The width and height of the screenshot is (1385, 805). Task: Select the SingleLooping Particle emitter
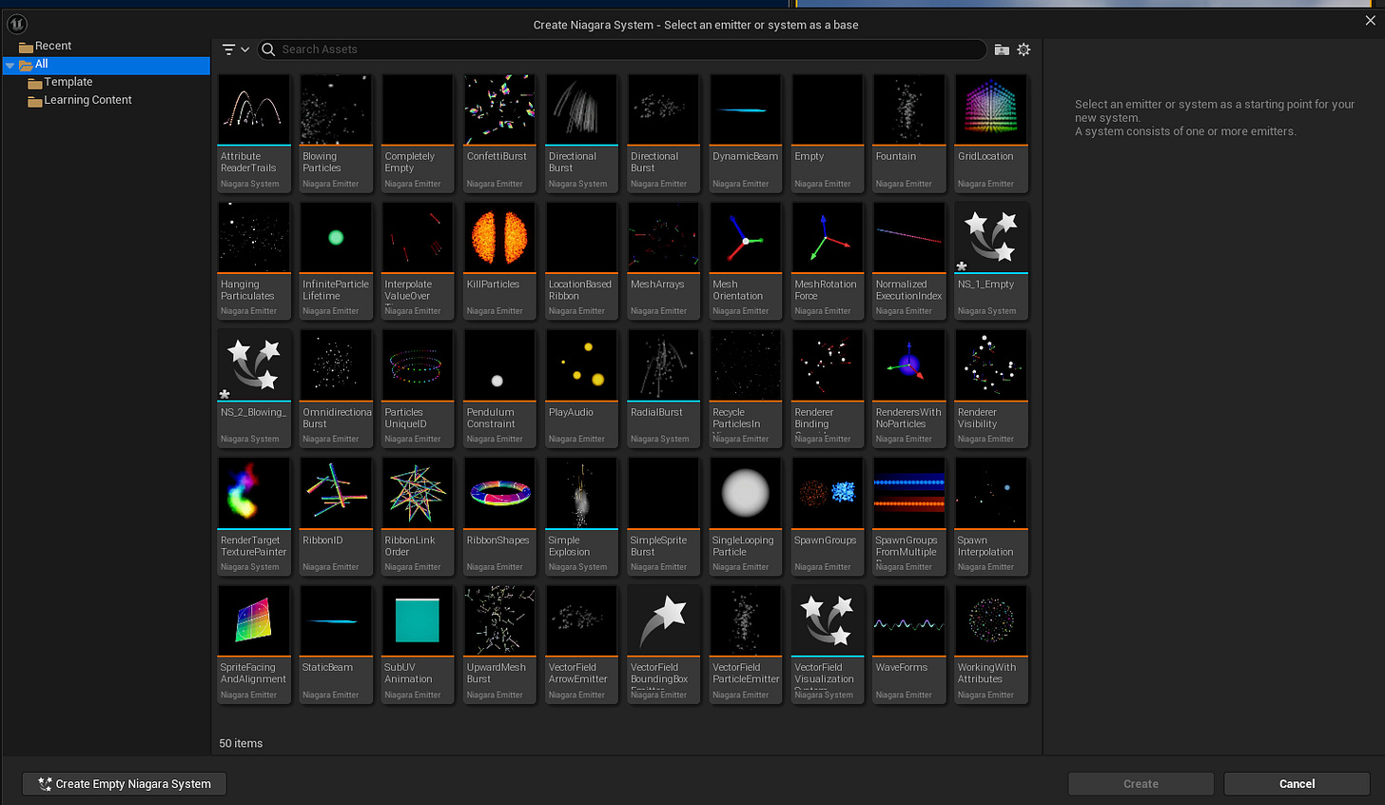(746, 517)
